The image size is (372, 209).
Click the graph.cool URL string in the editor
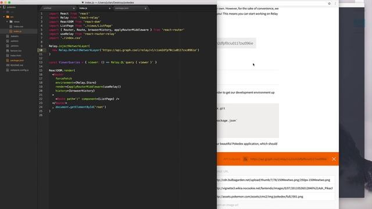pos(150,51)
